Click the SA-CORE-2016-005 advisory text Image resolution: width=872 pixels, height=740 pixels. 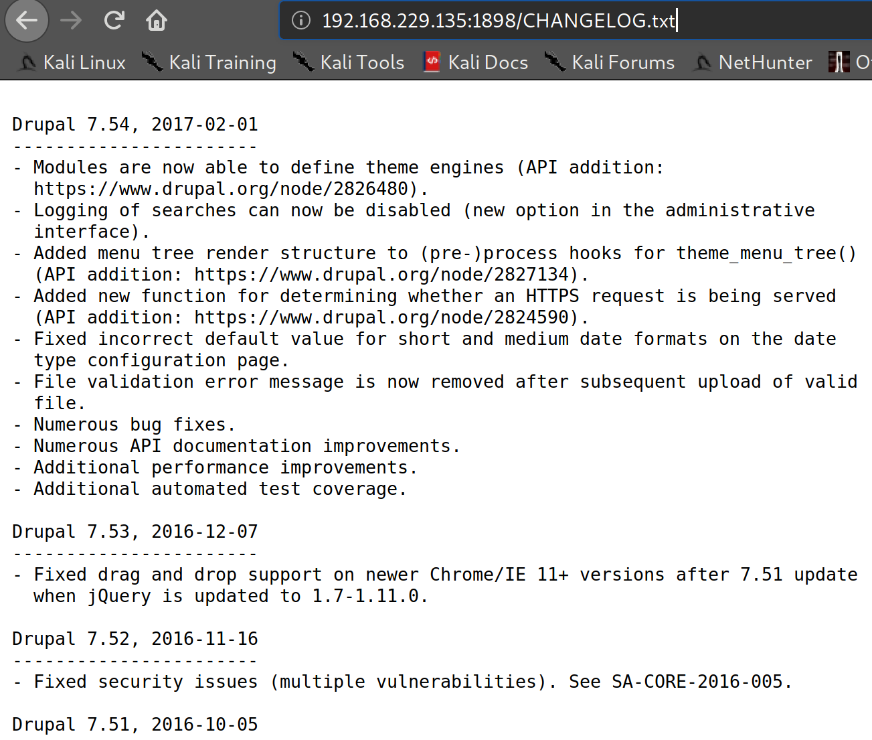[x=697, y=682]
